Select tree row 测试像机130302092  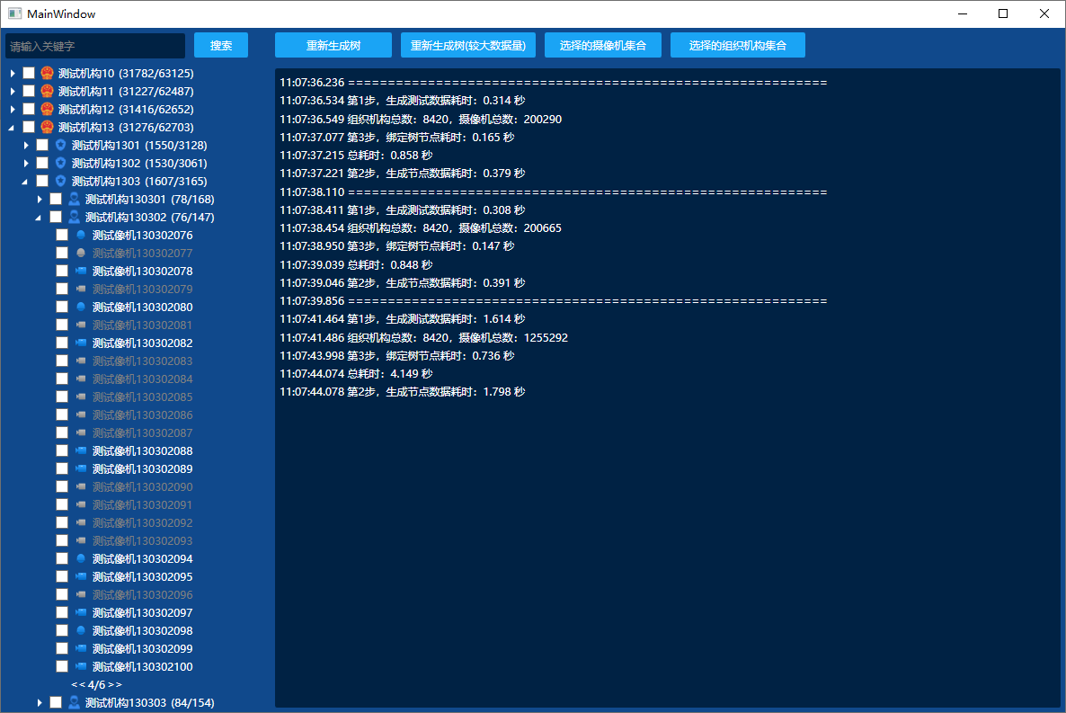coord(142,522)
